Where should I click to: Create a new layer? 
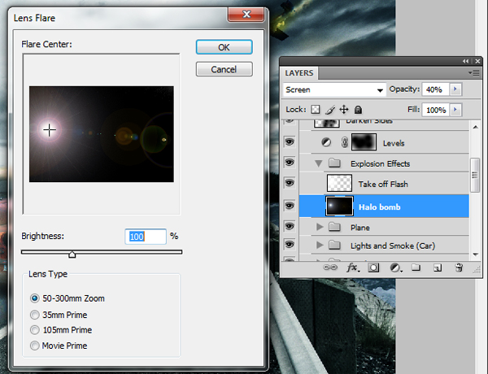pos(438,267)
